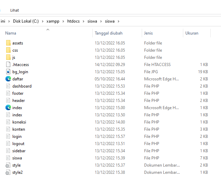Select the bg_login JPG image icon
The image size is (221, 182).
click(x=8, y=71)
